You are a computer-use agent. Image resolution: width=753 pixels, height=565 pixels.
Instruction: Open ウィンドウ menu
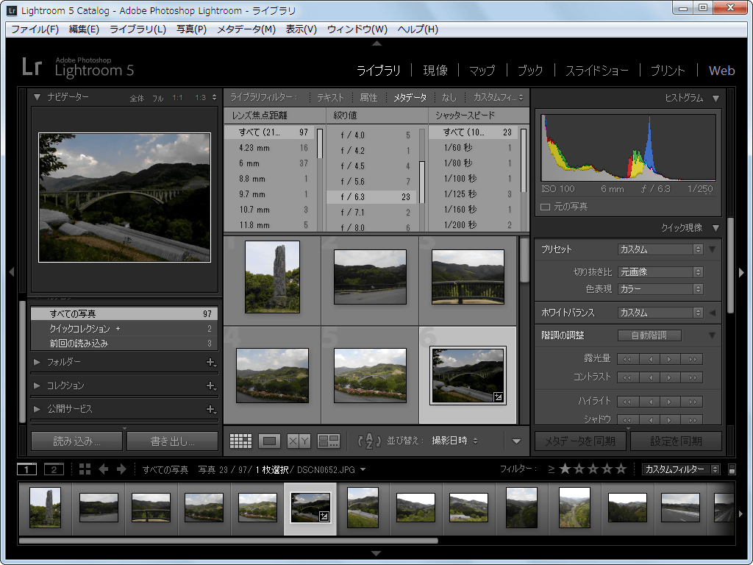[357, 29]
